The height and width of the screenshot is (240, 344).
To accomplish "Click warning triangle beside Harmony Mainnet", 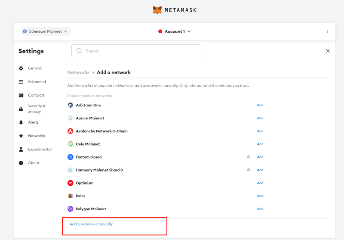I will coord(249,170).
